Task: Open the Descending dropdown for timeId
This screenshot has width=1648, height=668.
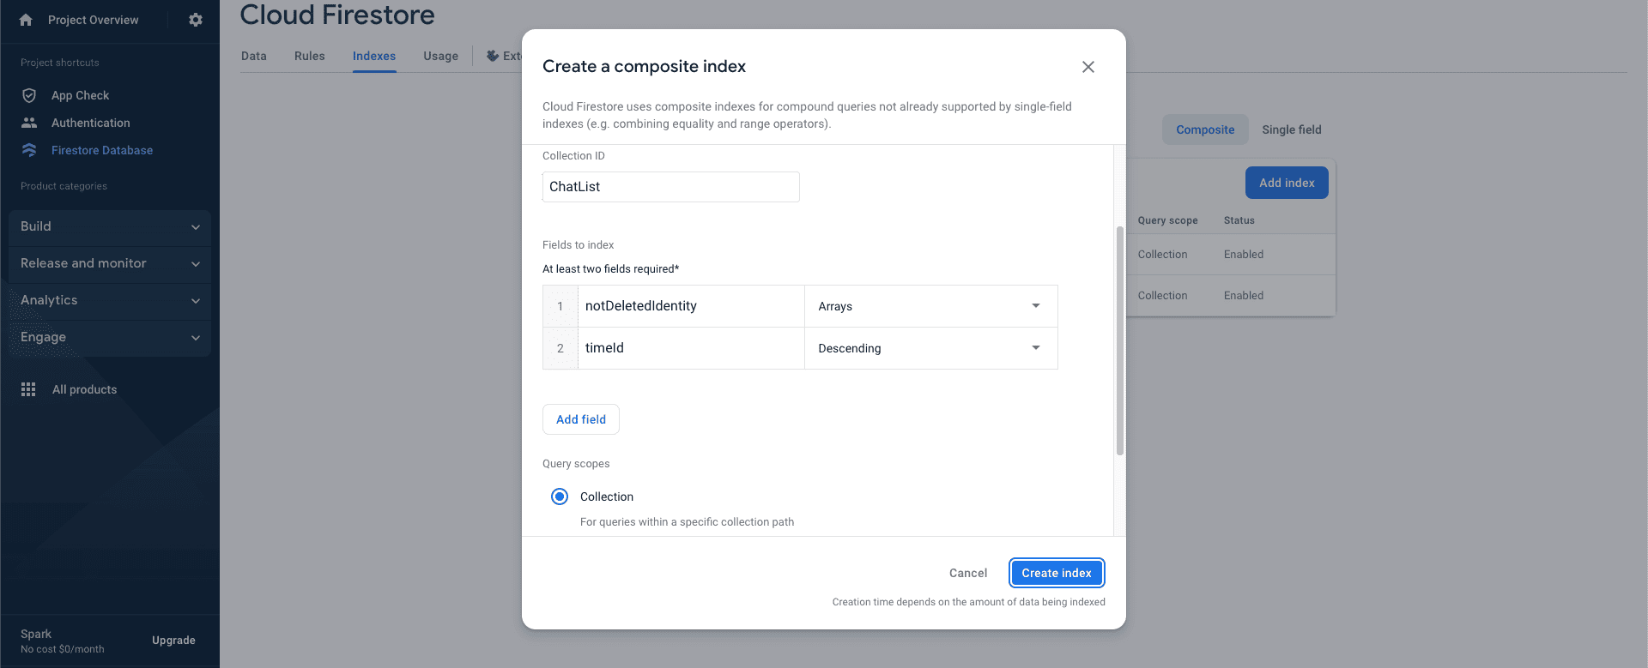Action: 930,348
